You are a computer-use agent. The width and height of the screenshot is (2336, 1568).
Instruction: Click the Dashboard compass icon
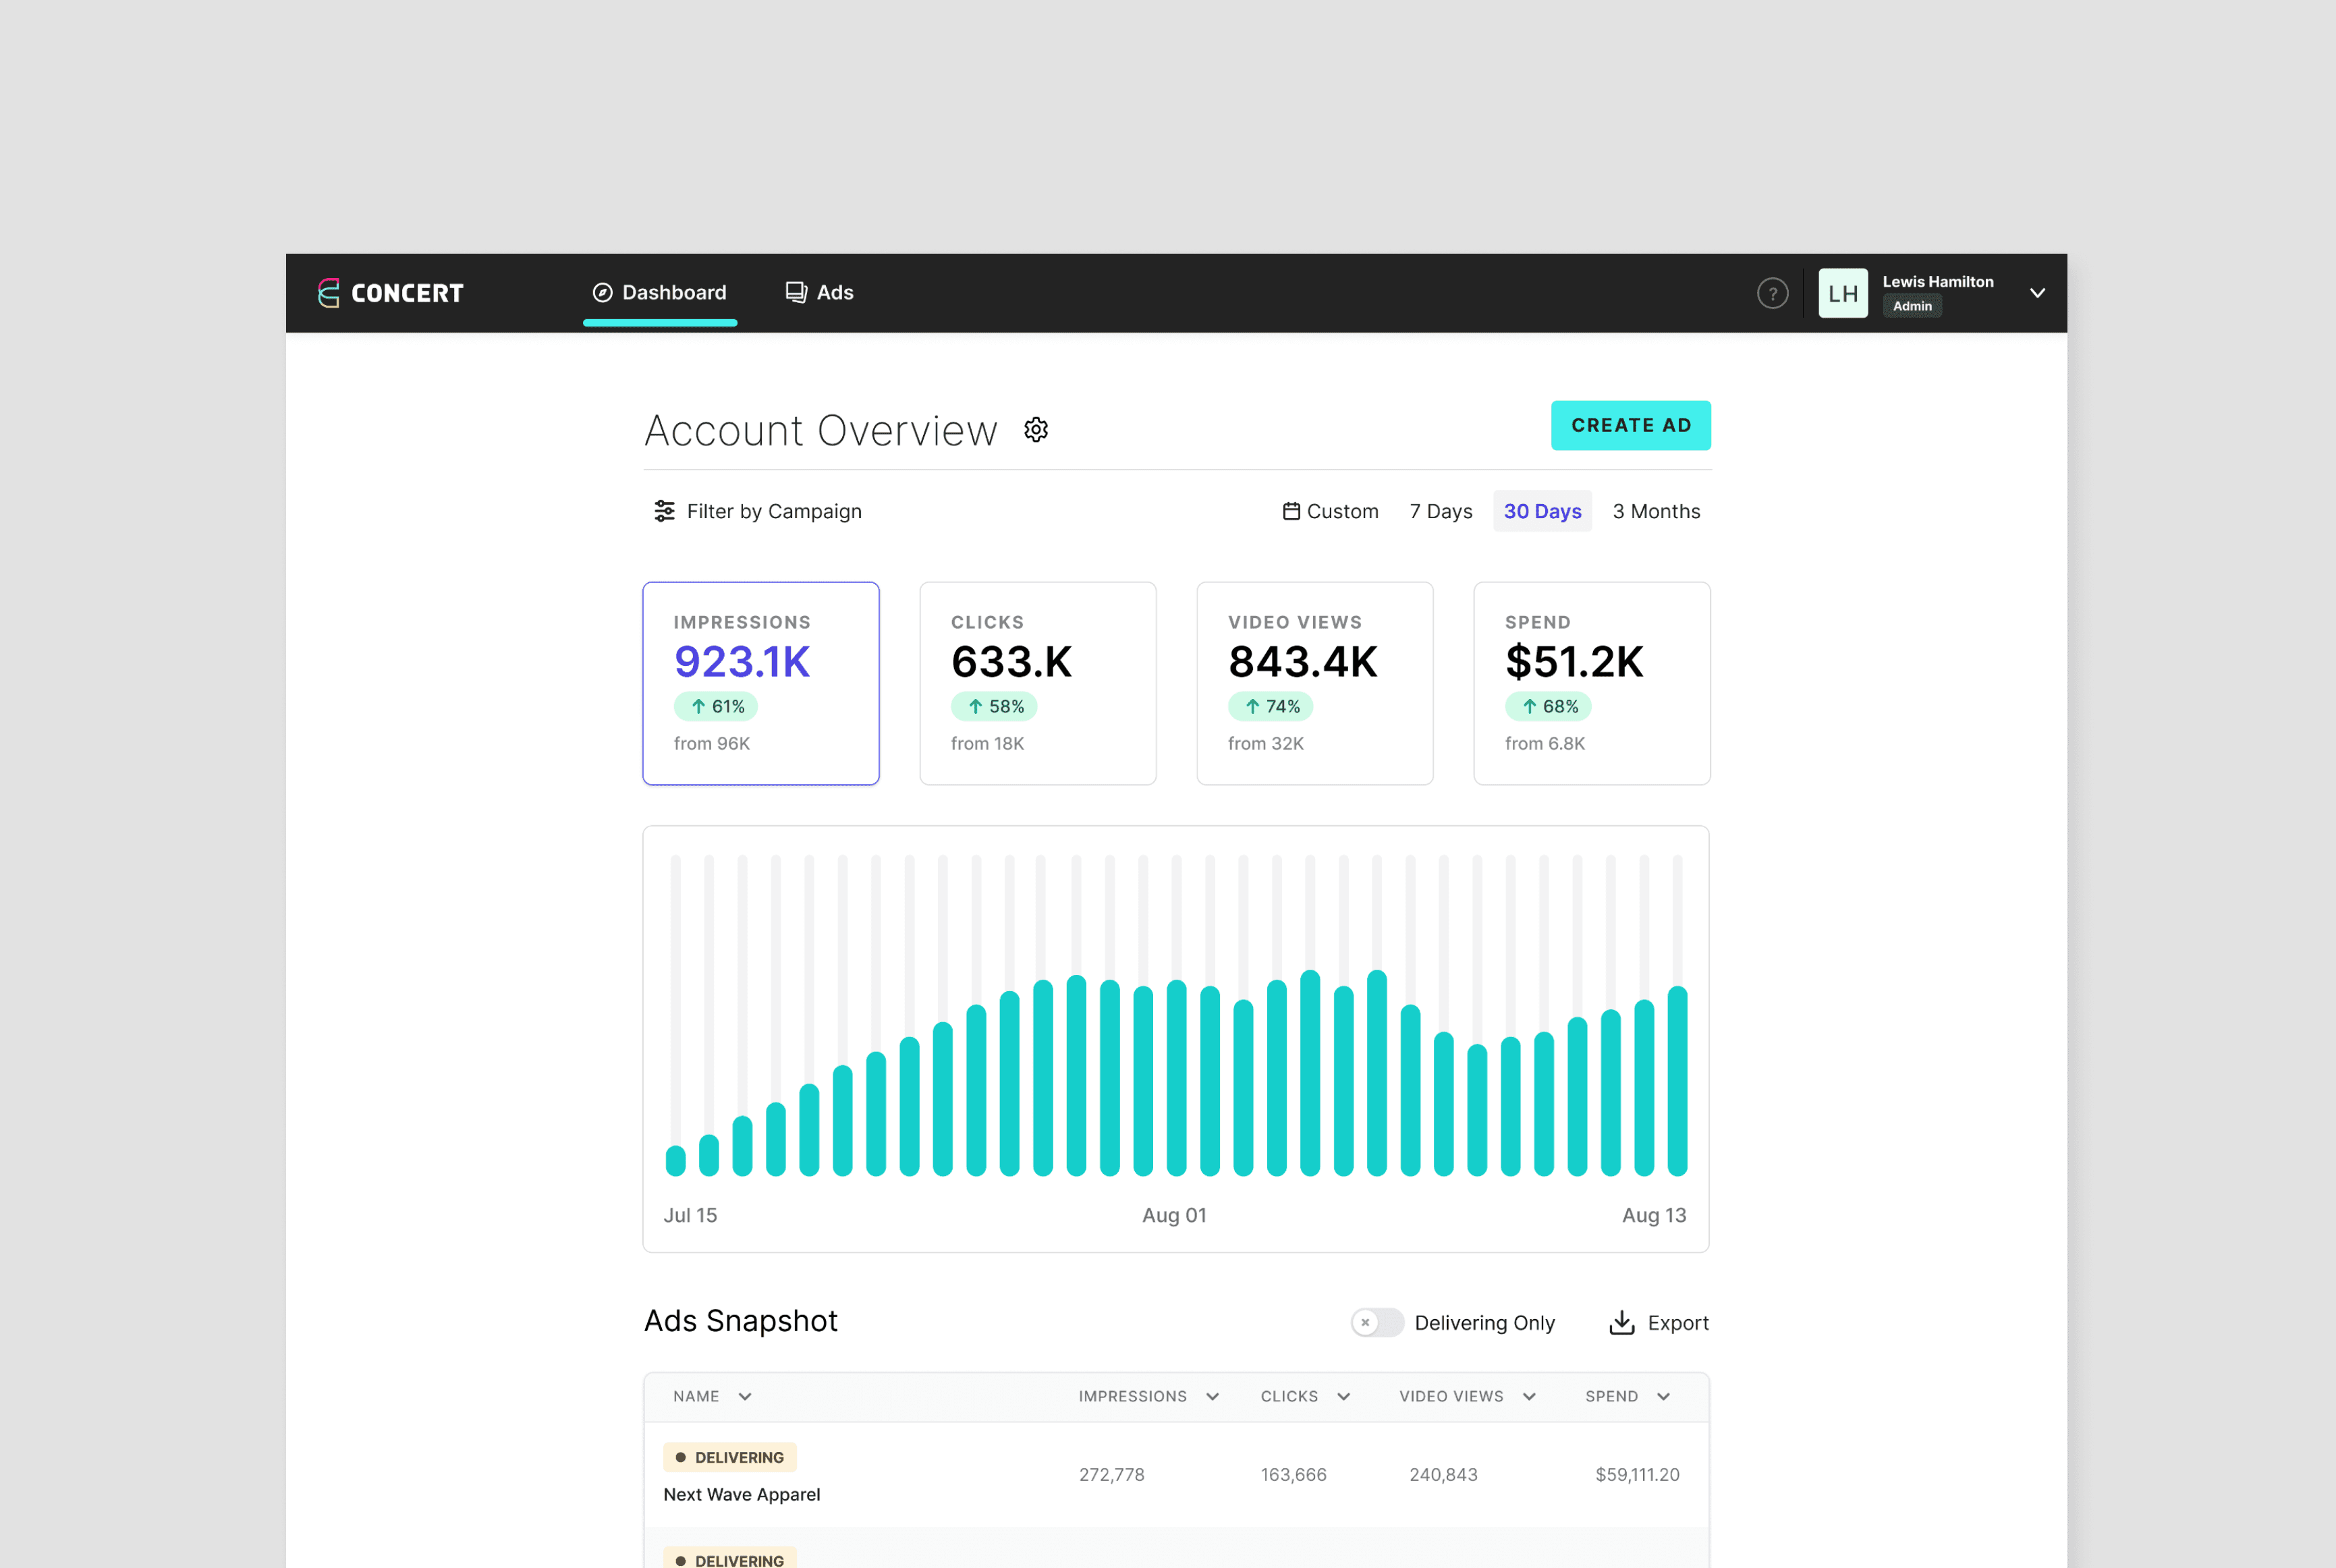tap(602, 292)
